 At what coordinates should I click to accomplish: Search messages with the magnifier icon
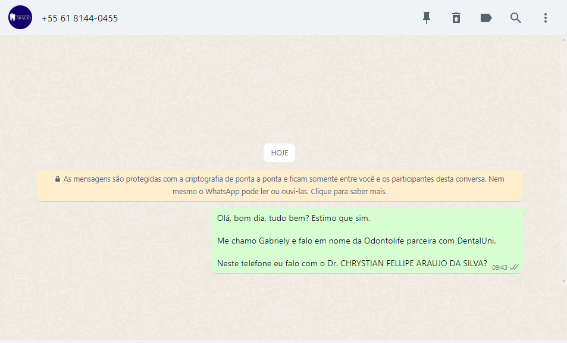[515, 18]
